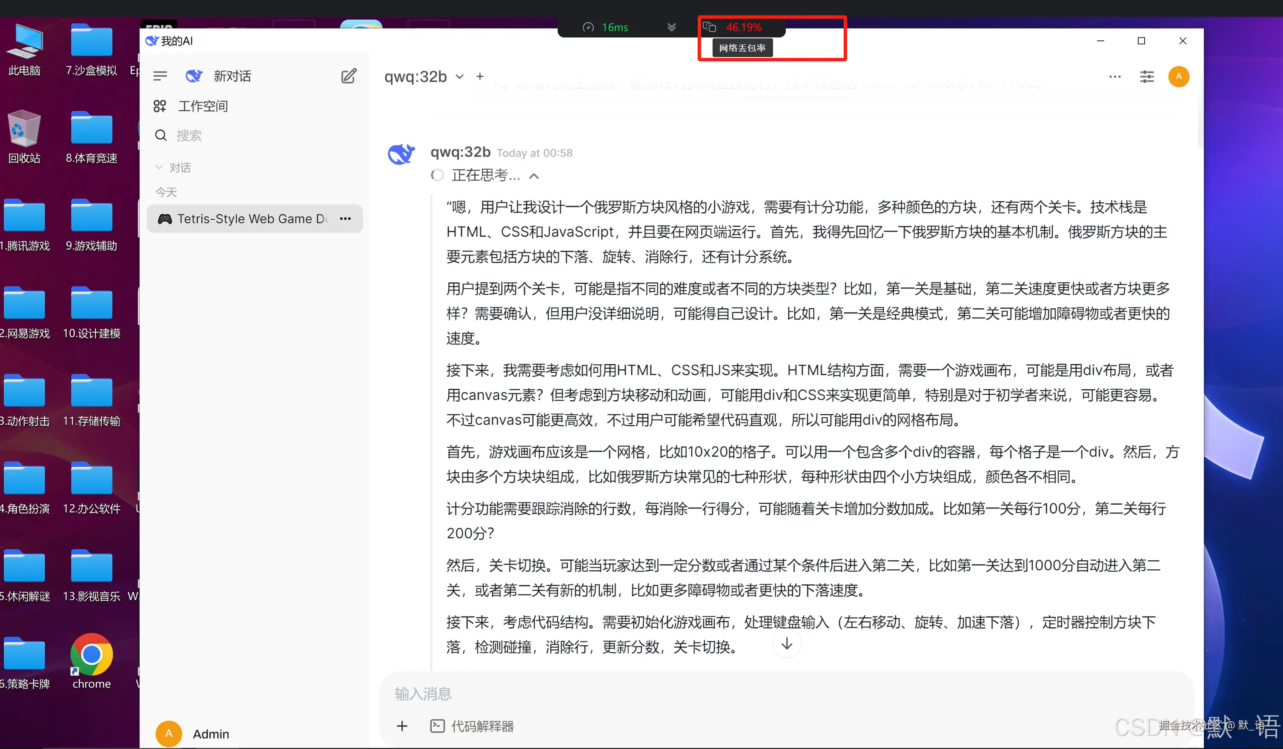Click the orange A avatar icon
This screenshot has height=749, width=1283.
pos(1179,76)
